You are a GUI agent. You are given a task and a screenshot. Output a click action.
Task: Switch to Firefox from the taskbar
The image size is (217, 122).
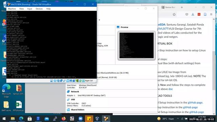[x=63, y=119]
